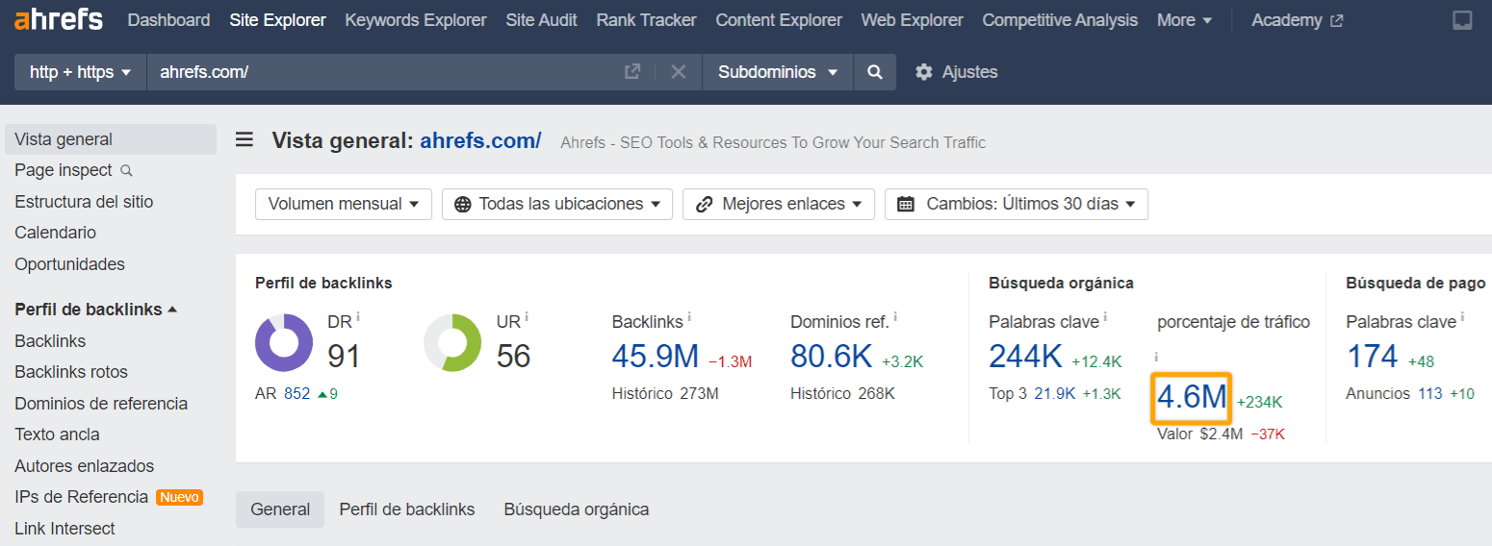Toggle the hamburger menu beside Vista general

[244, 140]
